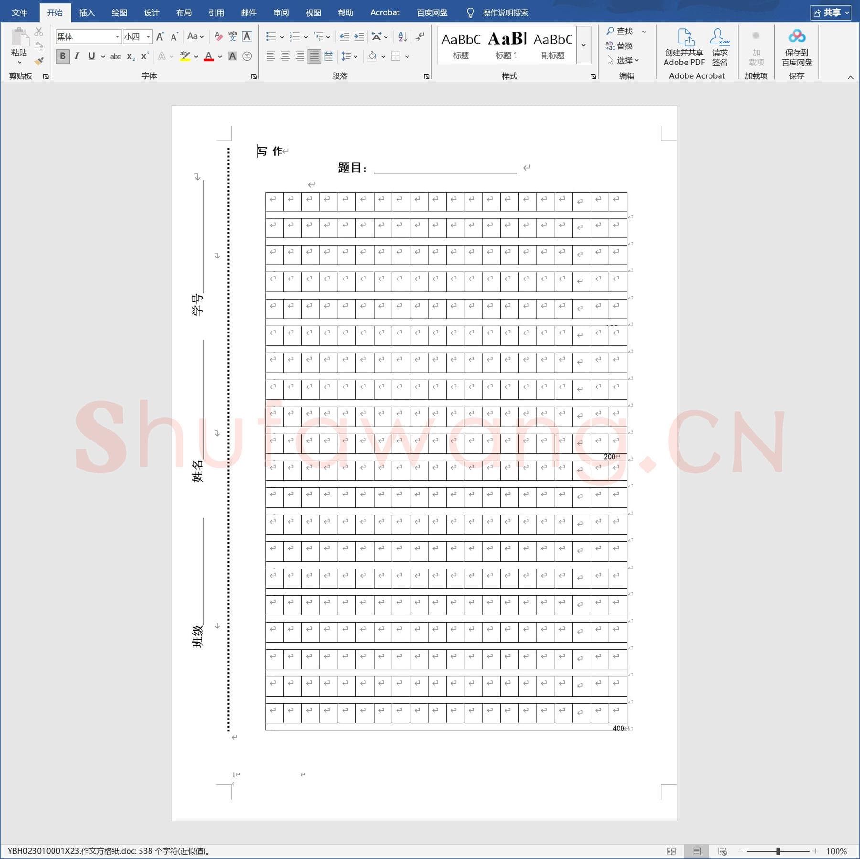Screen dimensions: 860x859
Task: Increase paragraph indent
Action: (x=359, y=37)
